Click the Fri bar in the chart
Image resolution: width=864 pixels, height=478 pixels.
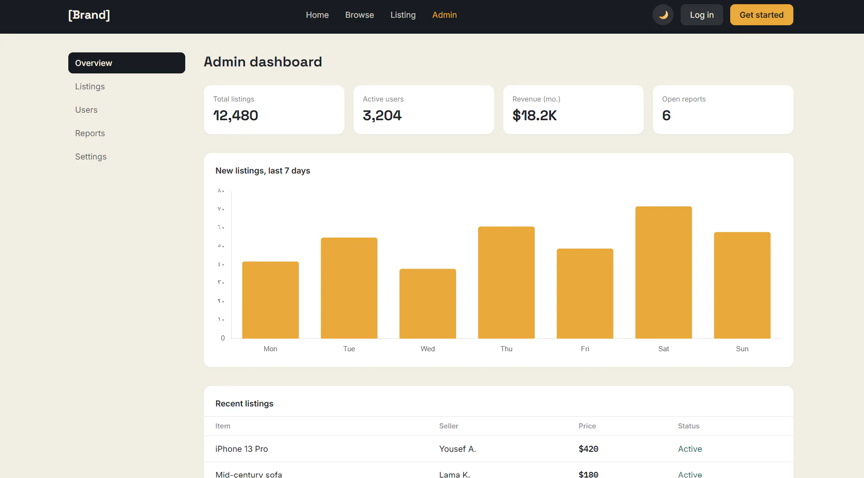[x=585, y=294]
